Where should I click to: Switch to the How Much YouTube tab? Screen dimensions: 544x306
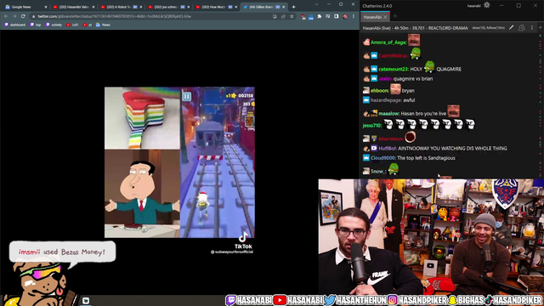[216, 7]
